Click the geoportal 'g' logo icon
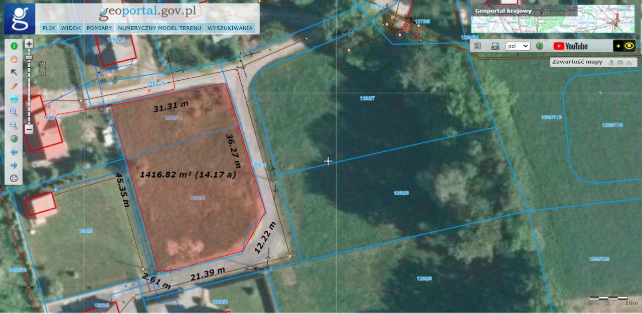Screen dimensions: 642x314 pyautogui.click(x=20, y=19)
